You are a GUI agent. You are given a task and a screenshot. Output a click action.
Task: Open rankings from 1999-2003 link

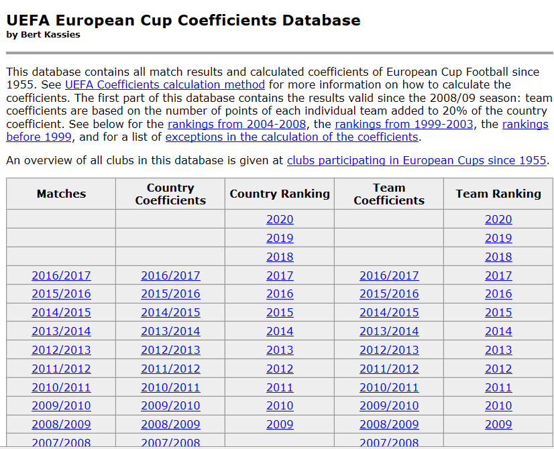404,124
